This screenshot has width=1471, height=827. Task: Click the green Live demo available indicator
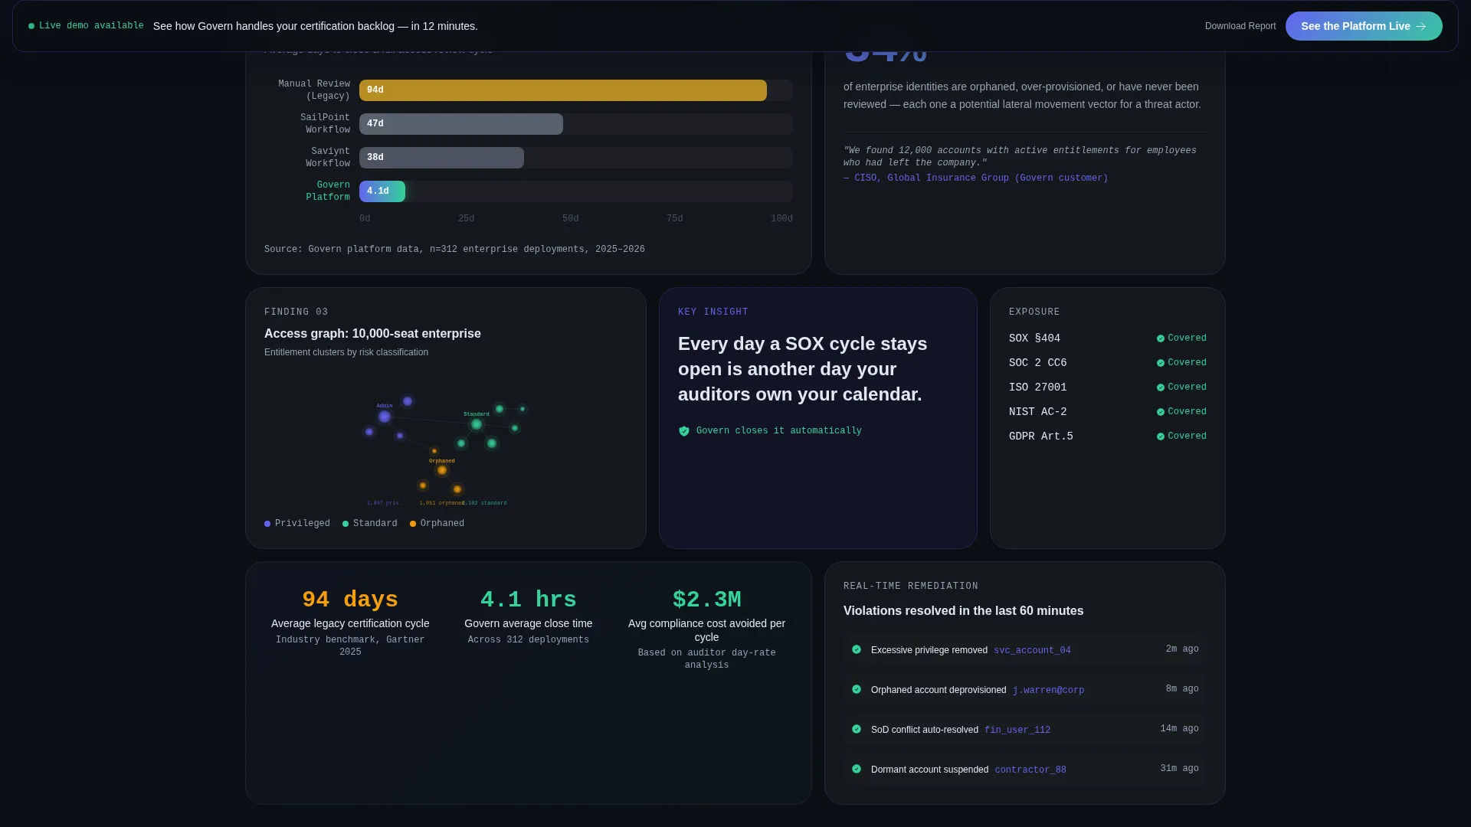(86, 26)
